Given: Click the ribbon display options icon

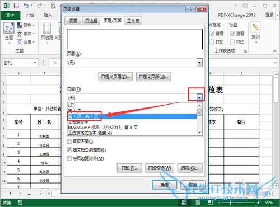Looking at the screenshot, I should pos(245,6).
